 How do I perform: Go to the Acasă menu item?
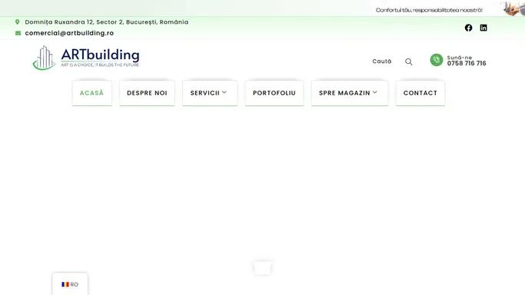91,93
